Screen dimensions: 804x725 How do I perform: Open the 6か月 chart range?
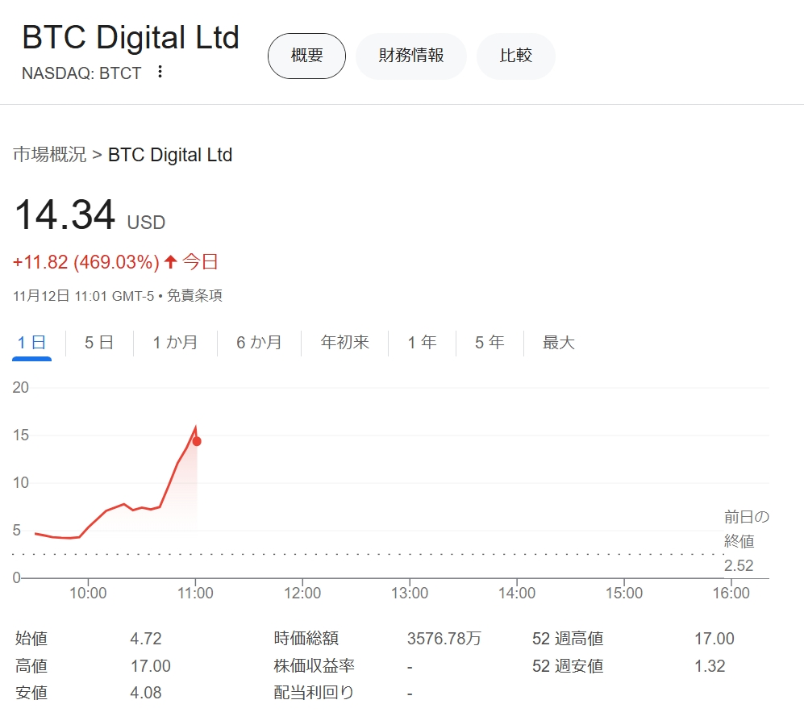pos(258,342)
